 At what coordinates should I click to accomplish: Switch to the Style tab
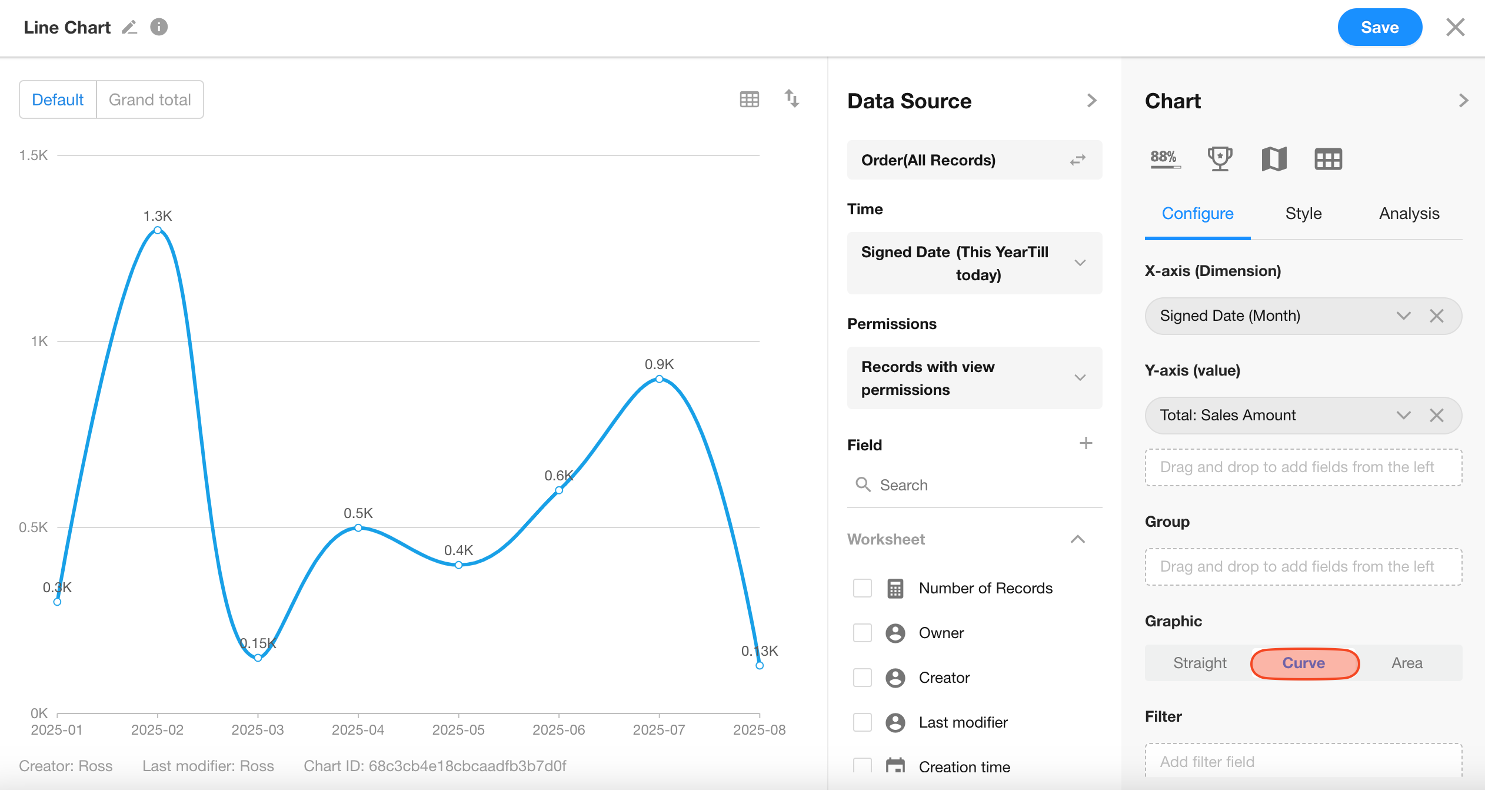(x=1303, y=214)
